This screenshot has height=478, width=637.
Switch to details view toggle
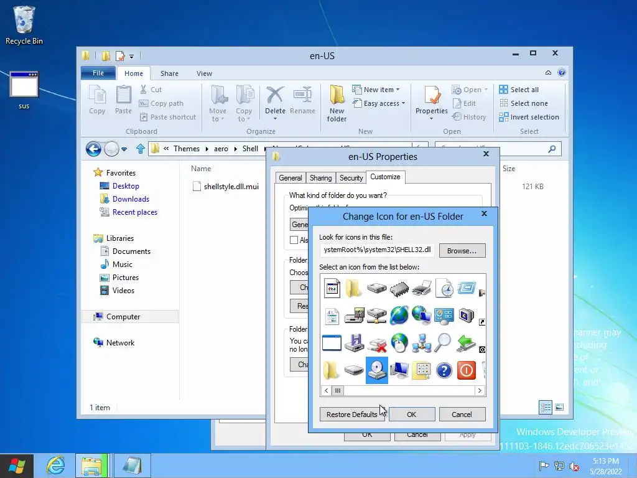(546, 407)
